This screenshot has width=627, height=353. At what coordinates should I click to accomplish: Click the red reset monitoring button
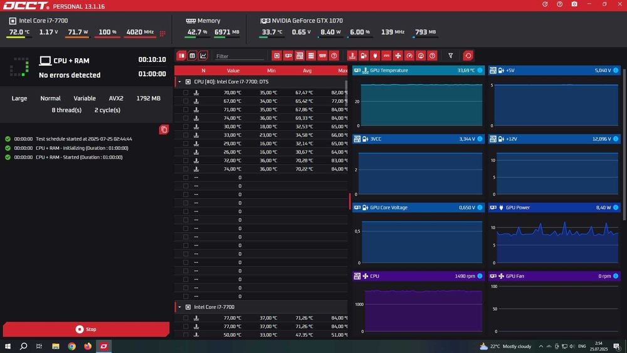[x=468, y=56]
